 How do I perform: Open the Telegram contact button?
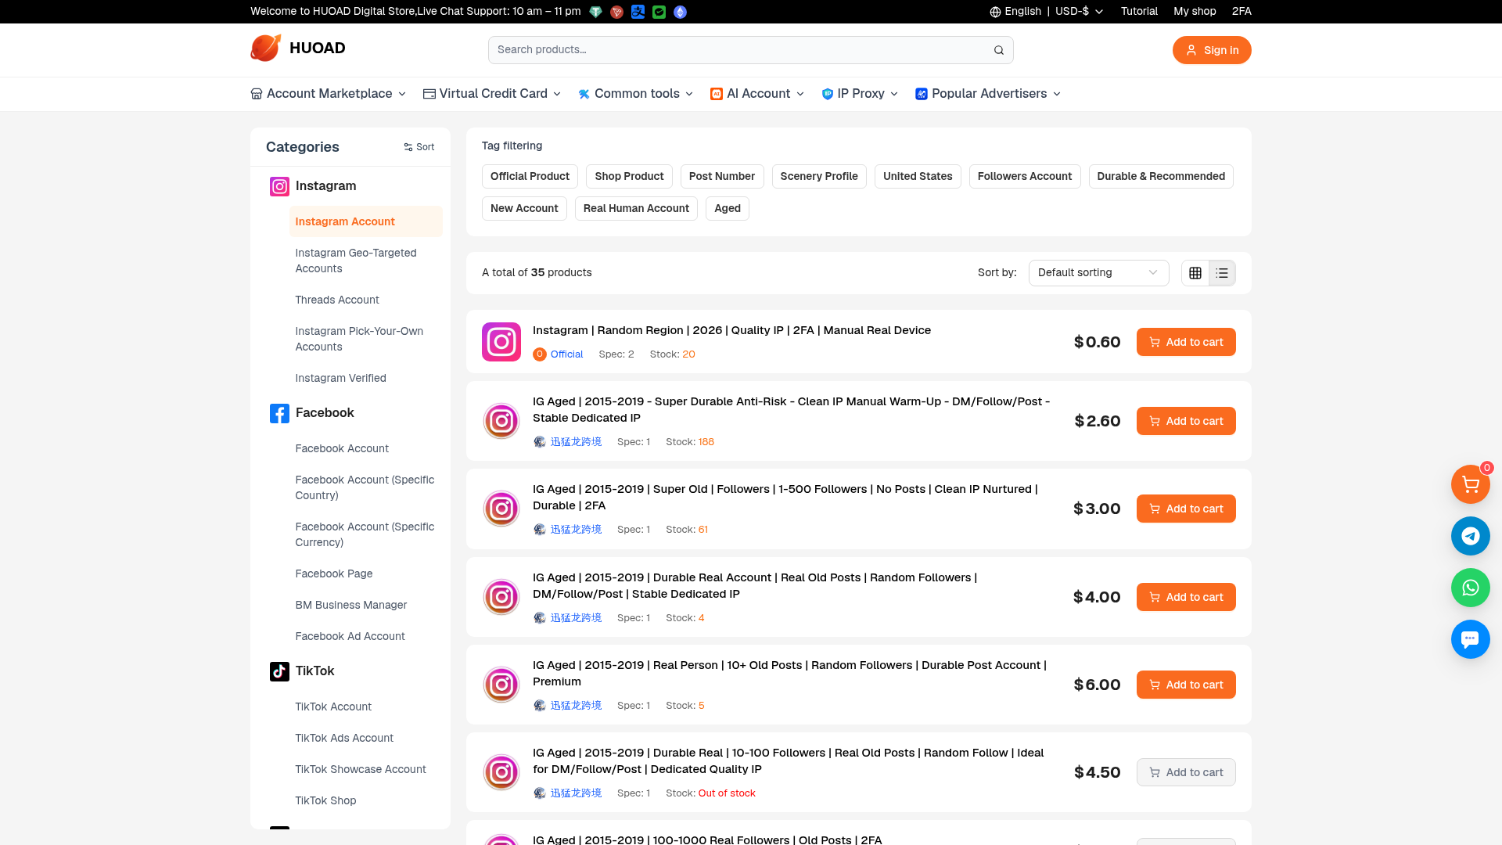pos(1470,536)
